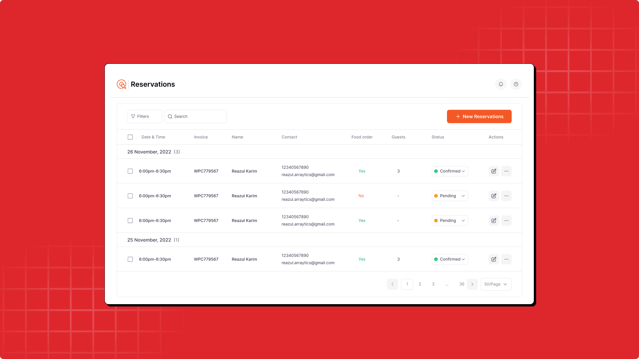
Task: Click the Reservations page title
Action: [x=153, y=84]
